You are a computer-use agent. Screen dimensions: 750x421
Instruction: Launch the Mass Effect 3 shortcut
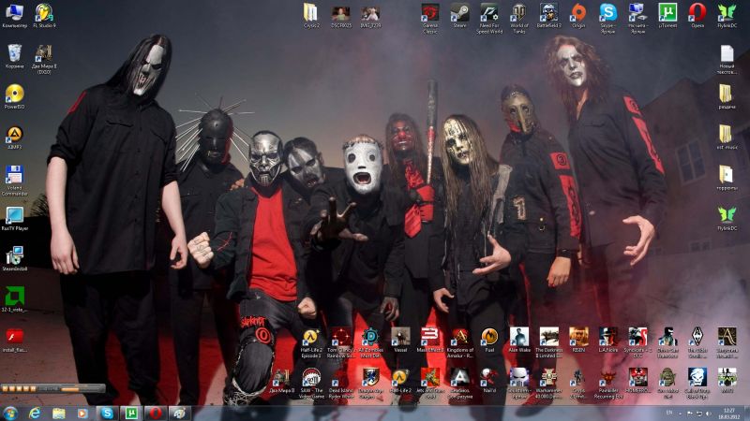[x=430, y=340]
